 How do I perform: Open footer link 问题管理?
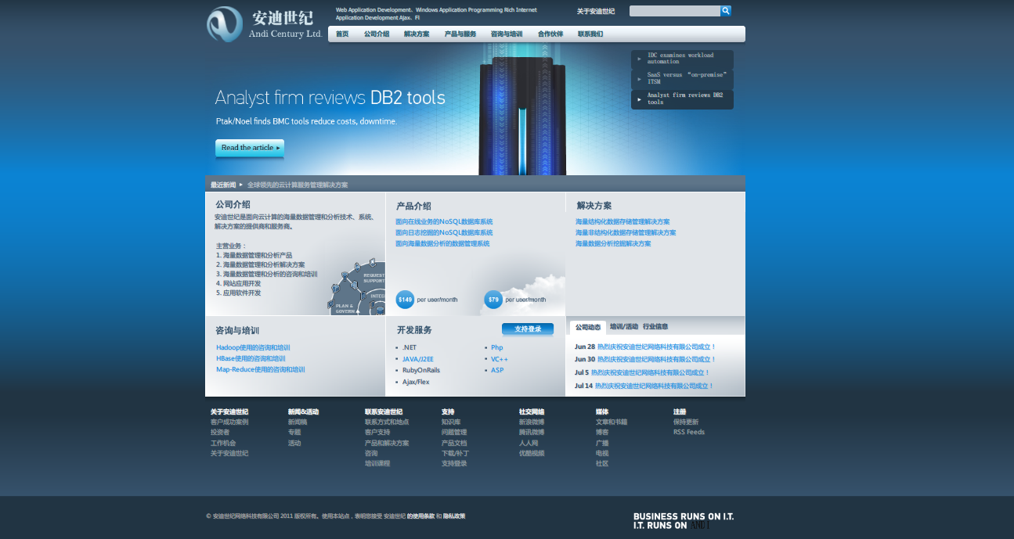454,433
